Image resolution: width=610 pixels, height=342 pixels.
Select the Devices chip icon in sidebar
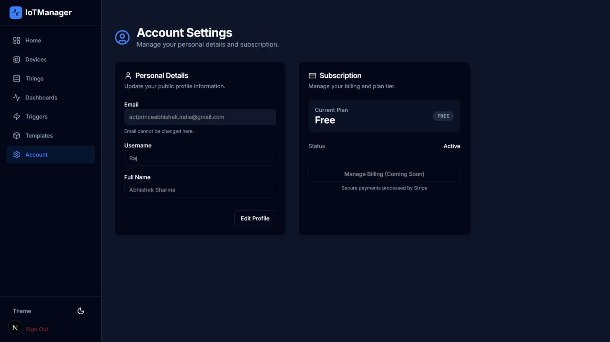click(17, 59)
